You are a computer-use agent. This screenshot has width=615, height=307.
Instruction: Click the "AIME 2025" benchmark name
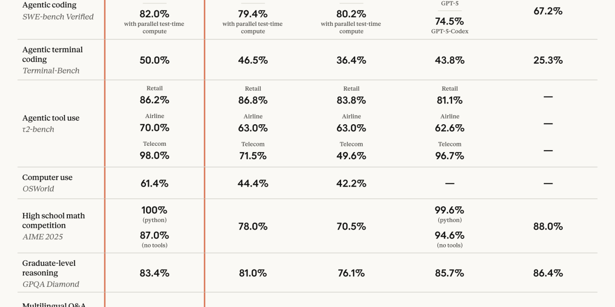click(x=43, y=236)
